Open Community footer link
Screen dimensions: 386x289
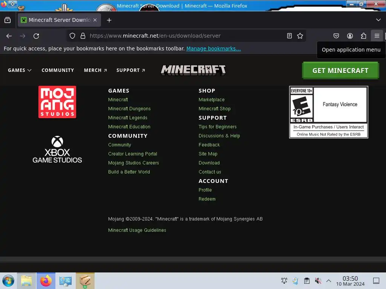(x=119, y=145)
